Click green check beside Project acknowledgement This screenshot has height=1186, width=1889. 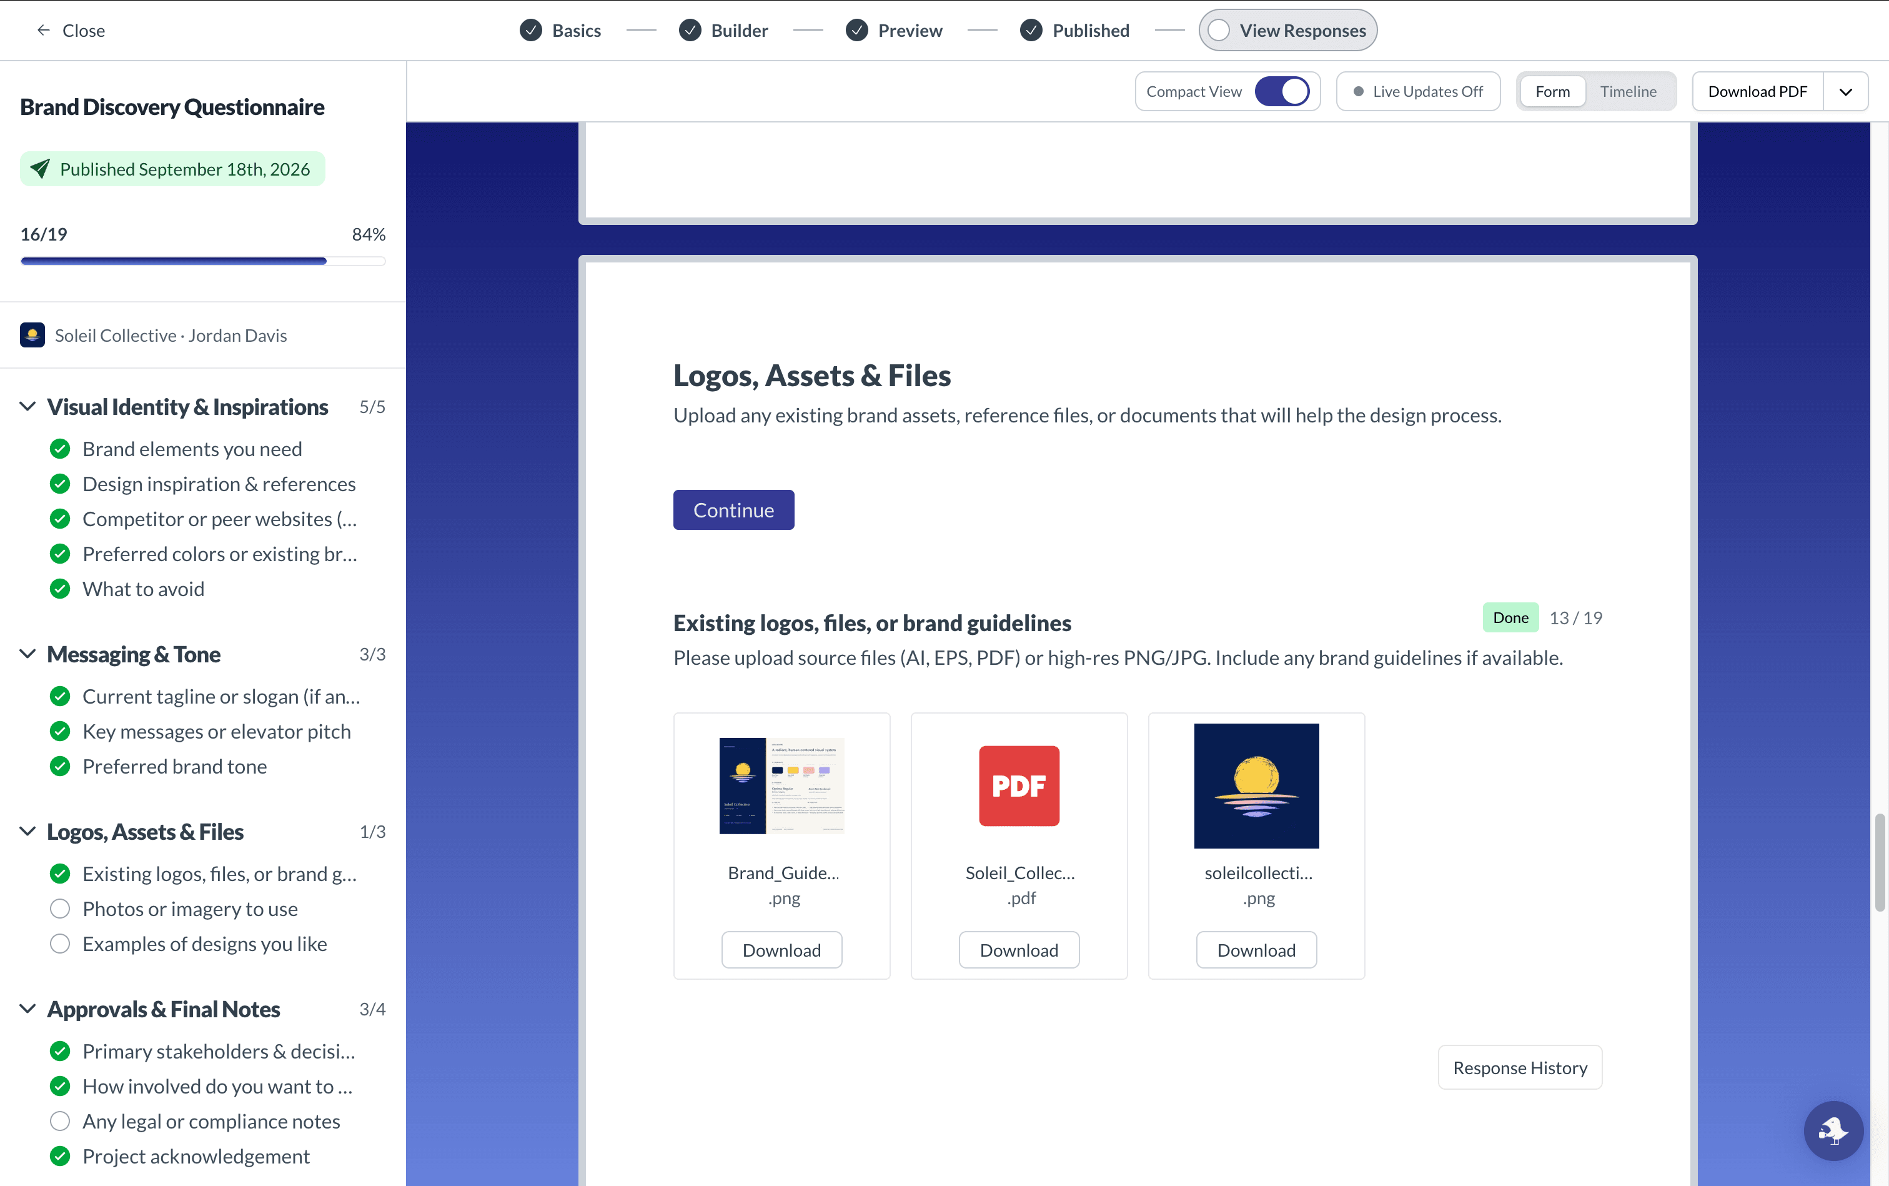point(61,1155)
